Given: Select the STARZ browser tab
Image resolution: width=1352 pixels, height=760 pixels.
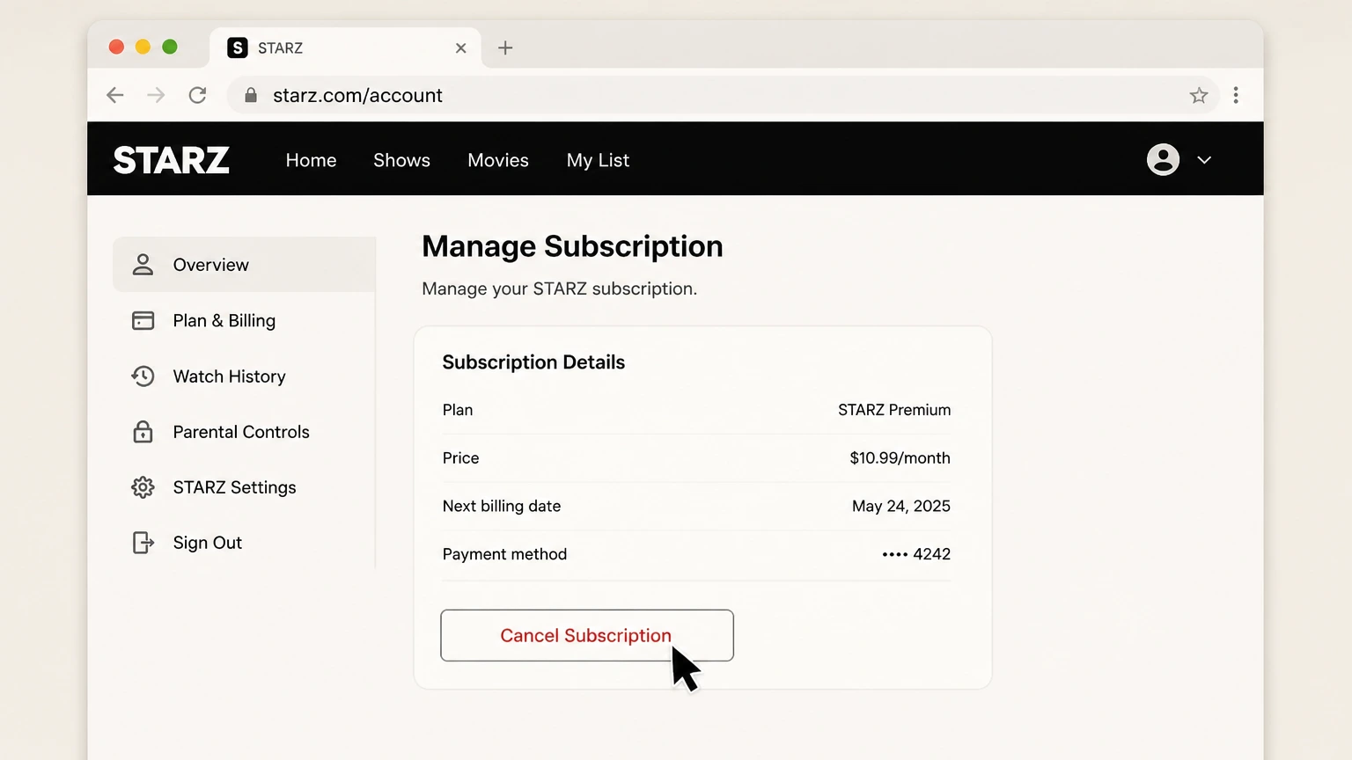Looking at the screenshot, I should 345,47.
